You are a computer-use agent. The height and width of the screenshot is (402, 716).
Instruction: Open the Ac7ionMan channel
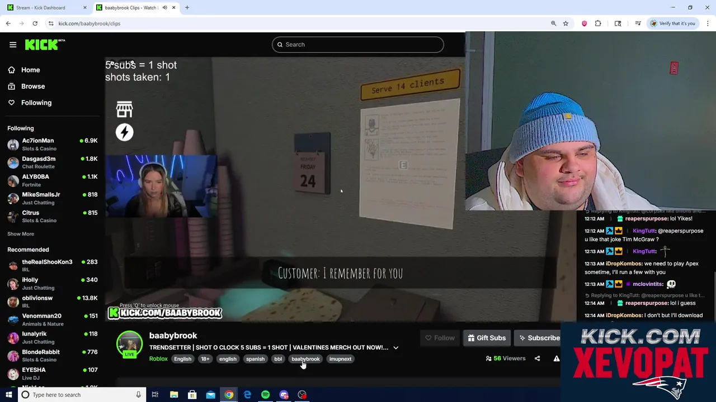pos(53,144)
